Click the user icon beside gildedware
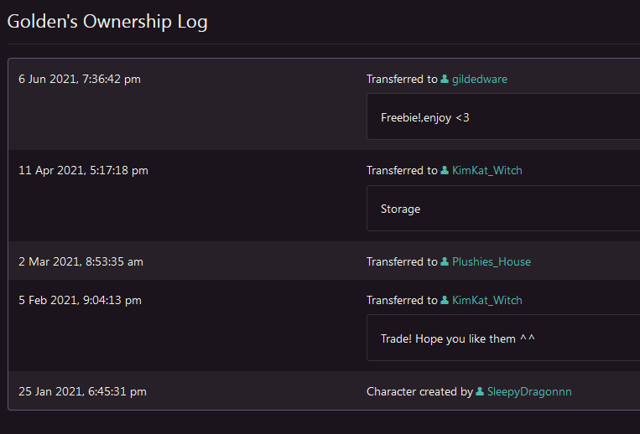The height and width of the screenshot is (434, 640). tap(445, 80)
